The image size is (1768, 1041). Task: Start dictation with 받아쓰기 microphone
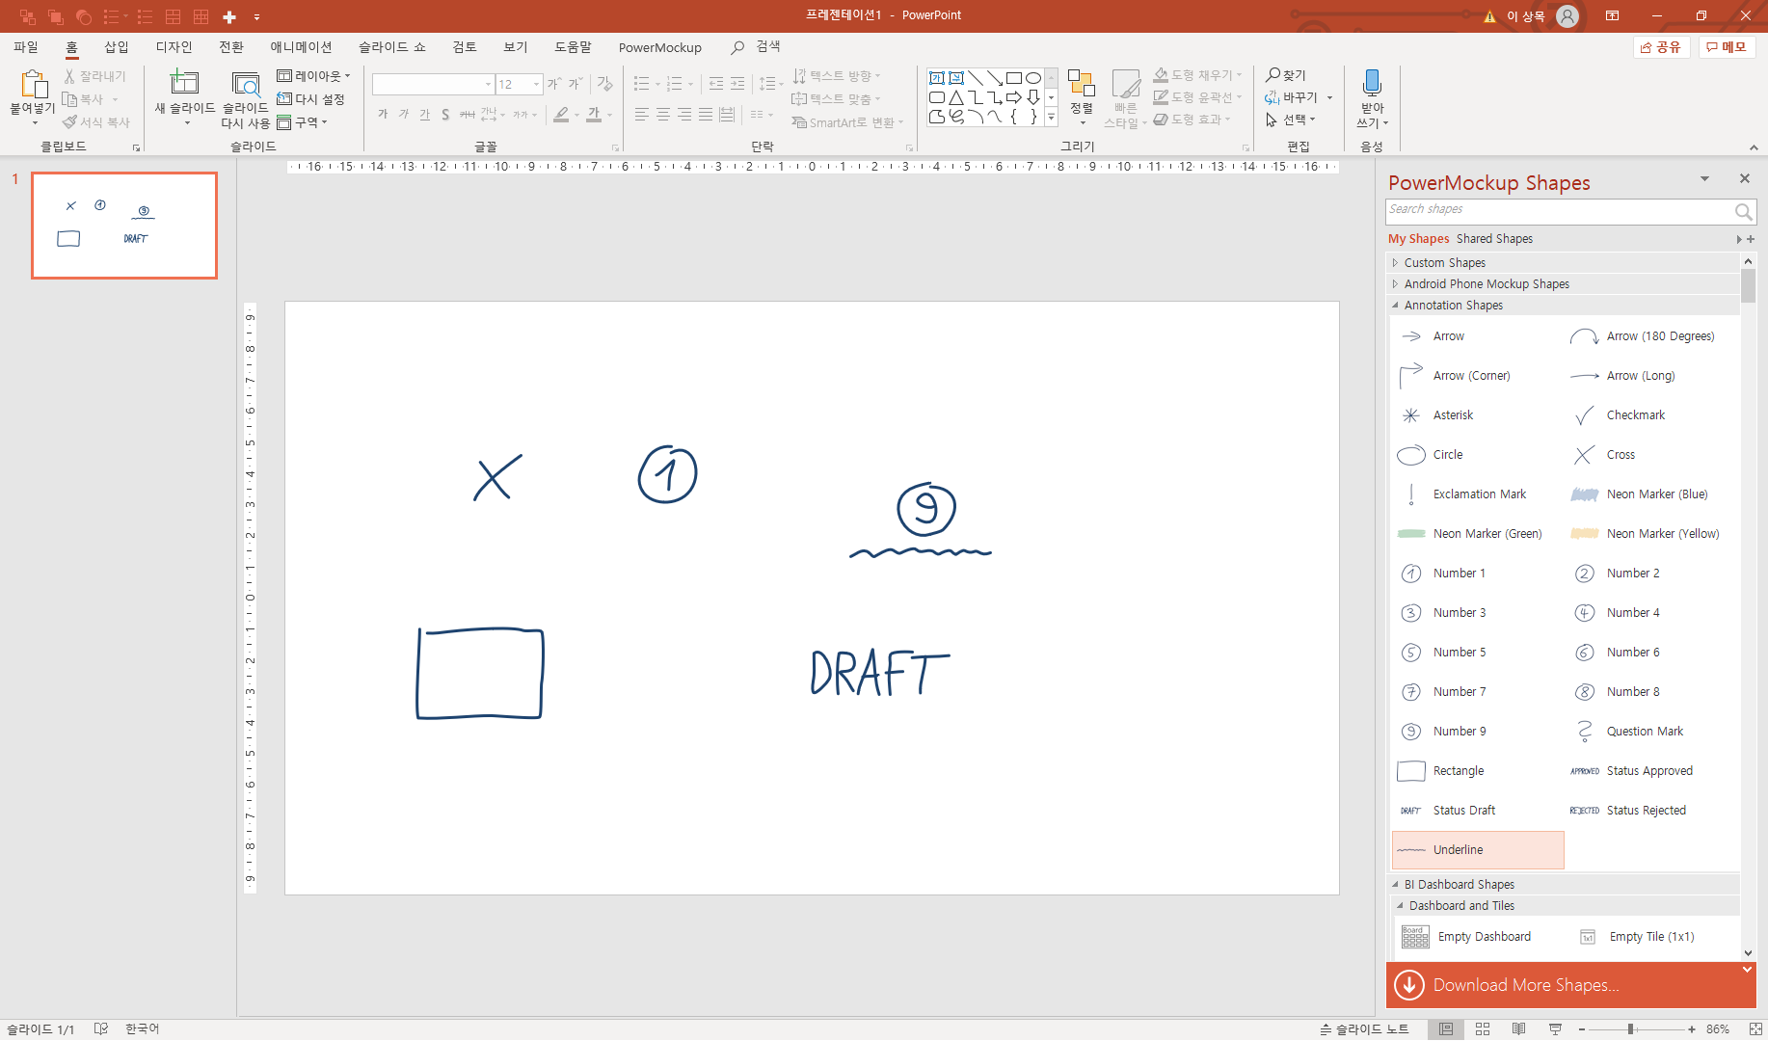click(x=1372, y=98)
